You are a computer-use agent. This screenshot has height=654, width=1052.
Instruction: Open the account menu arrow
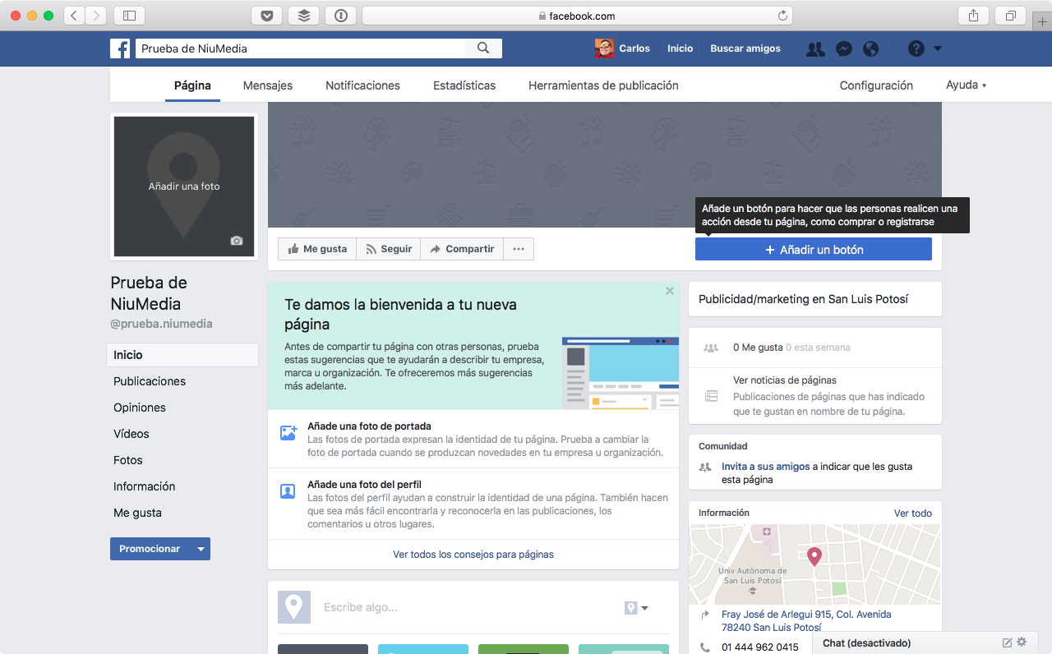pos(938,48)
